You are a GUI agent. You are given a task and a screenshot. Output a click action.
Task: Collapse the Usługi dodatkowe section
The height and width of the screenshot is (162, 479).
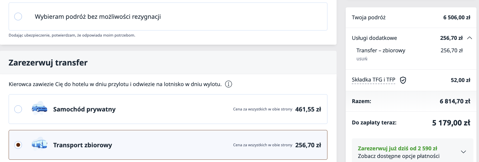tap(470, 38)
